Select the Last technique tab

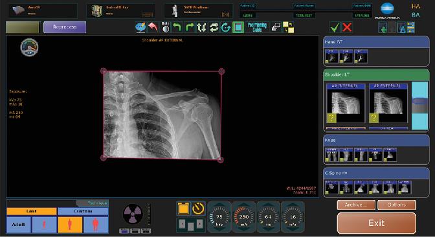pos(32,211)
